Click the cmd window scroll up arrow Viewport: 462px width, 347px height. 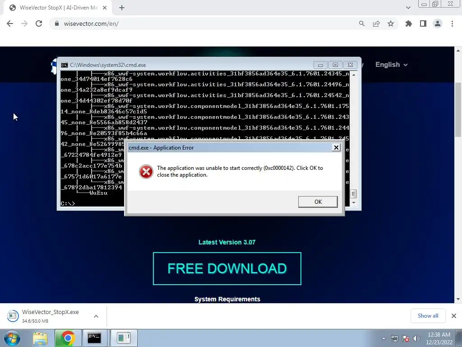(x=354, y=75)
